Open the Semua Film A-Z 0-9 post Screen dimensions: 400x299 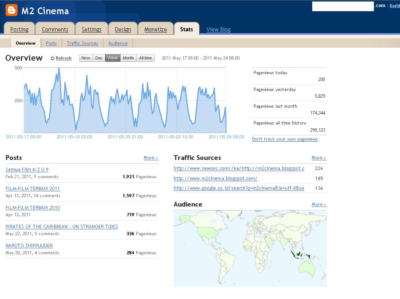[x=27, y=169]
